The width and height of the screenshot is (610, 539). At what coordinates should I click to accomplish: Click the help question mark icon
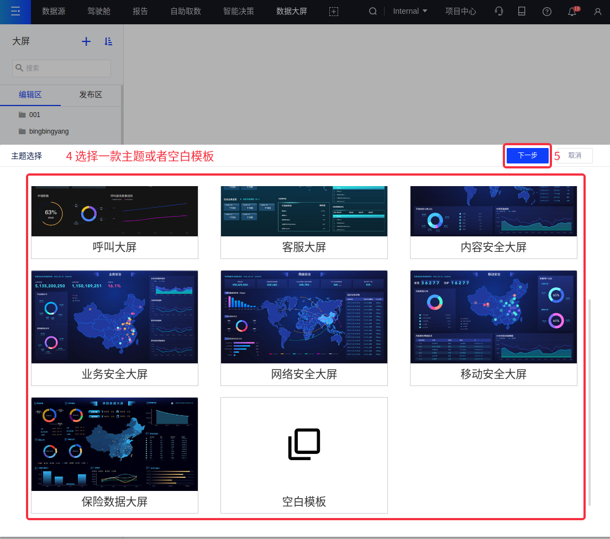(x=547, y=11)
